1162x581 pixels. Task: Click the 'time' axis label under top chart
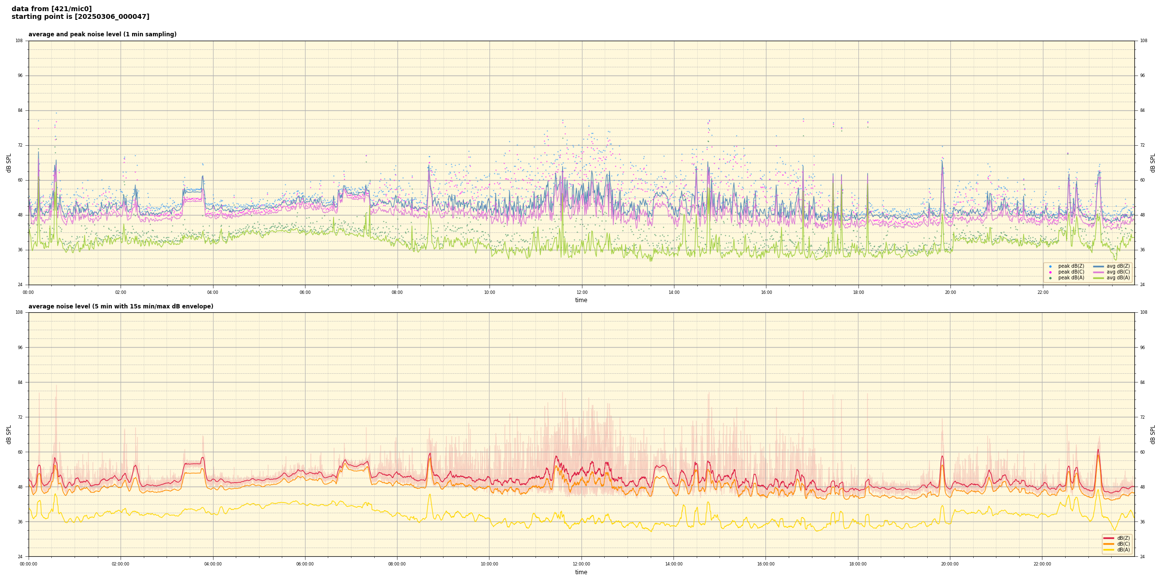coord(581,300)
